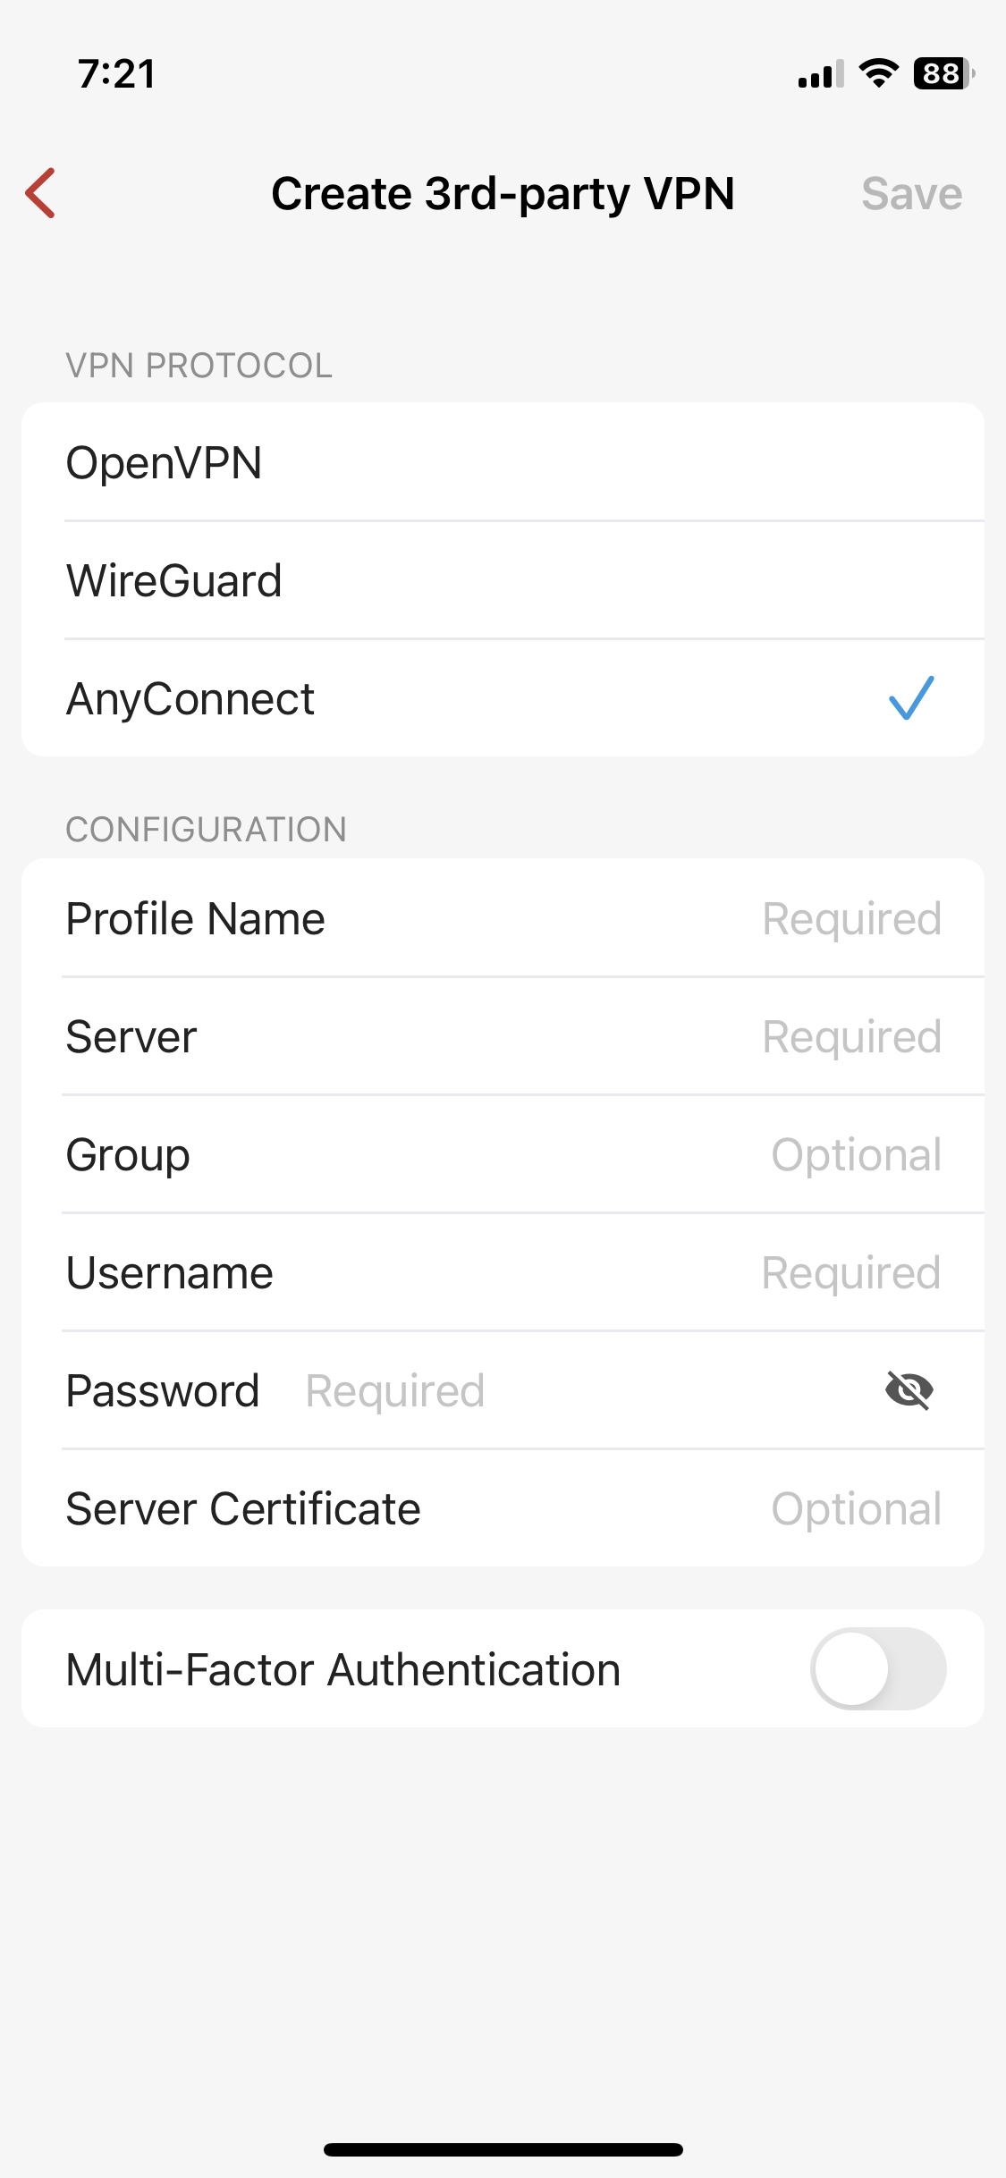Go back using the red chevron

[41, 193]
